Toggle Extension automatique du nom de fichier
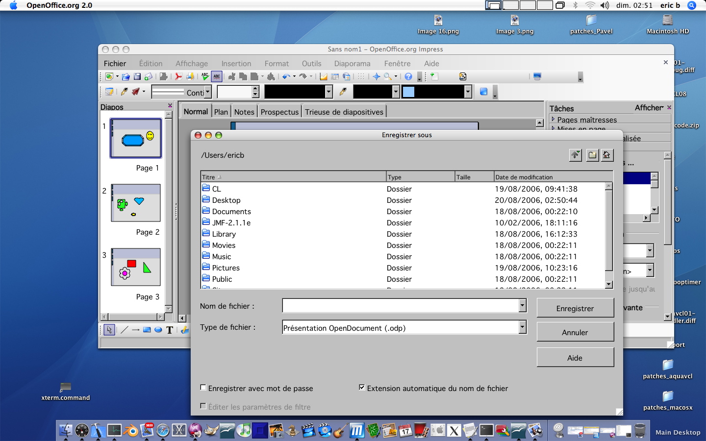The image size is (706, 441). pos(362,388)
